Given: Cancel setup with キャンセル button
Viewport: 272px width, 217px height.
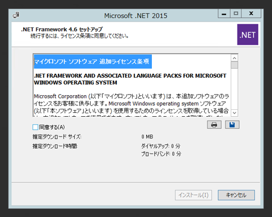Looking at the screenshot, I should pyautogui.click(x=236, y=195).
